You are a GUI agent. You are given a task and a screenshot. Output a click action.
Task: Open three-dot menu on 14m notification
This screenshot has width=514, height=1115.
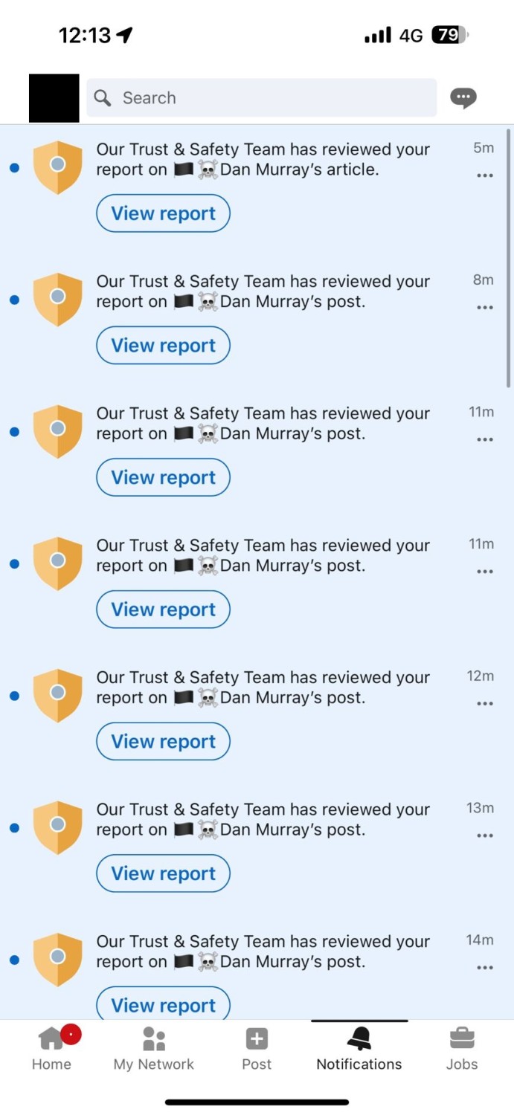485,967
